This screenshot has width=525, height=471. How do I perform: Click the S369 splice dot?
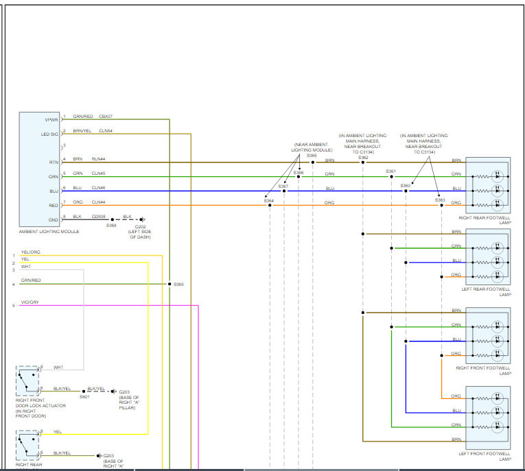click(169, 284)
